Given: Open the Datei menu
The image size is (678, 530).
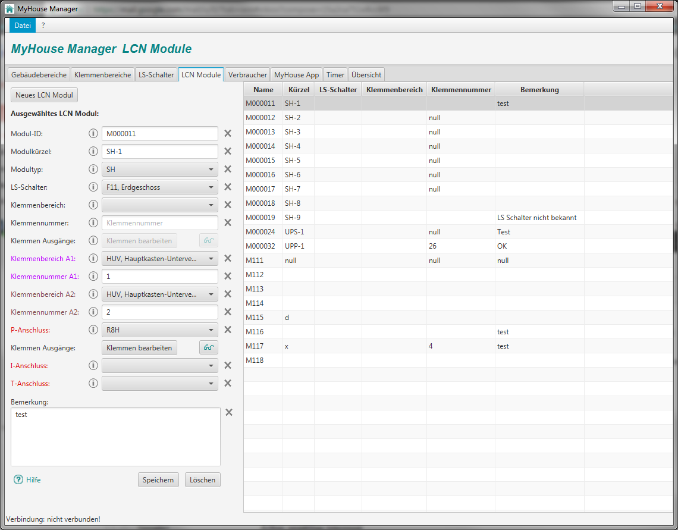Looking at the screenshot, I should [23, 25].
